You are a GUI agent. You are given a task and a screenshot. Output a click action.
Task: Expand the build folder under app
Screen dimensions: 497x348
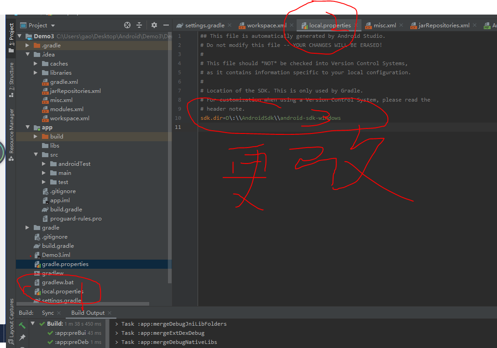pyautogui.click(x=36, y=136)
